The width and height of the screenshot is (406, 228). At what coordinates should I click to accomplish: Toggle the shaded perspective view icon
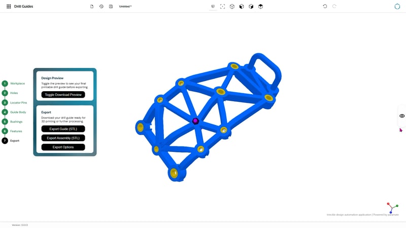213,7
